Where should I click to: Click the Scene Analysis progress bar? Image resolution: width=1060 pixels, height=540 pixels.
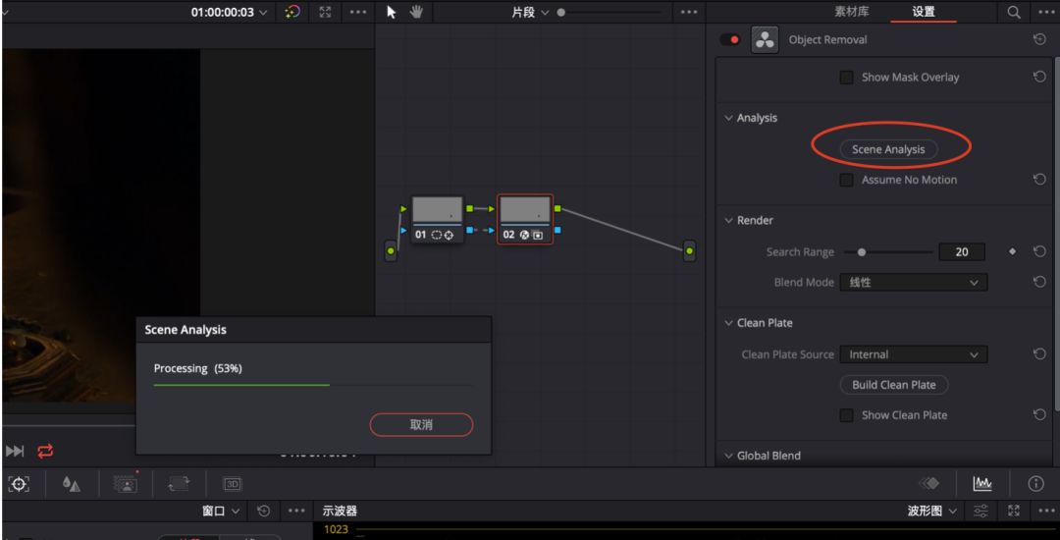(314, 385)
